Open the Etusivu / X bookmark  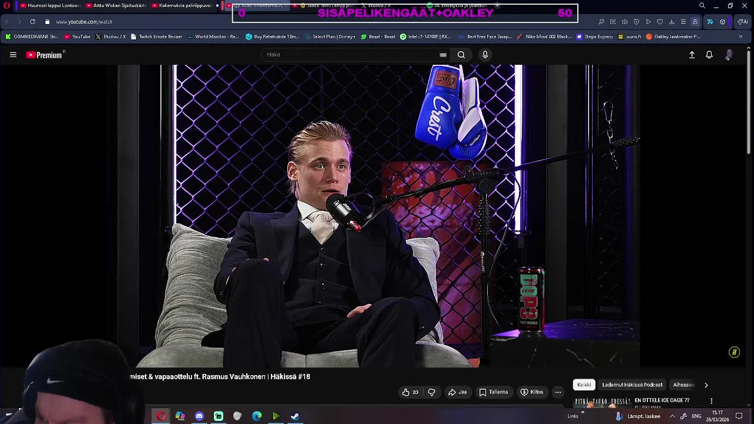(110, 37)
